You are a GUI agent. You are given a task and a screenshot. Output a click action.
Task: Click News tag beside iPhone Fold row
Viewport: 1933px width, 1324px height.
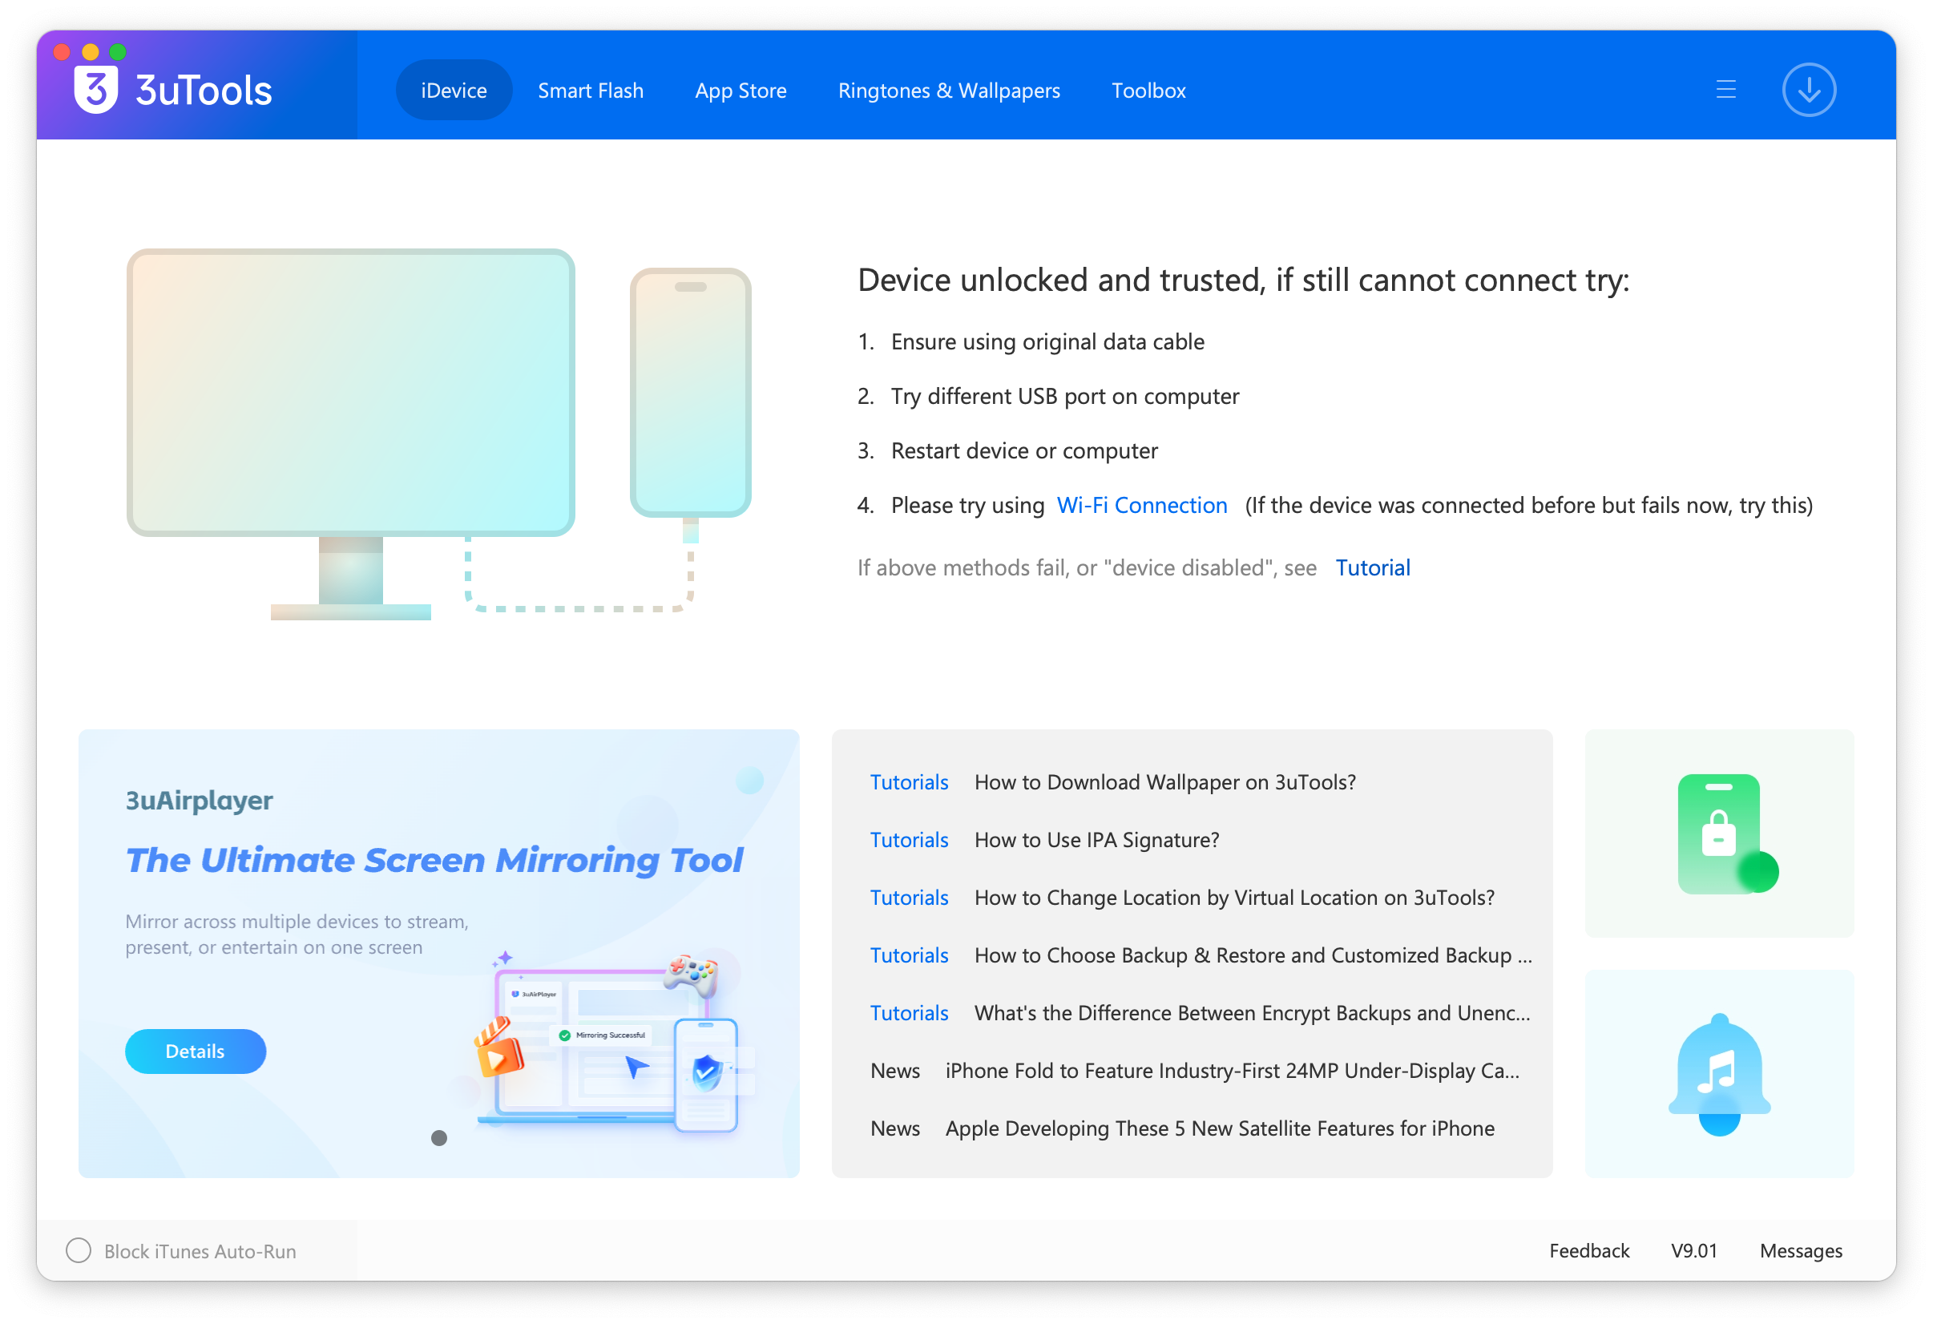click(895, 1071)
